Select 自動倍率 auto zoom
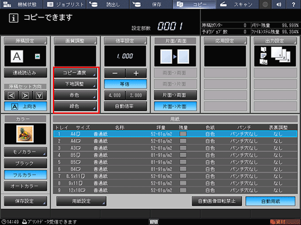The width and height of the screenshot is (301, 225). pyautogui.click(x=125, y=106)
